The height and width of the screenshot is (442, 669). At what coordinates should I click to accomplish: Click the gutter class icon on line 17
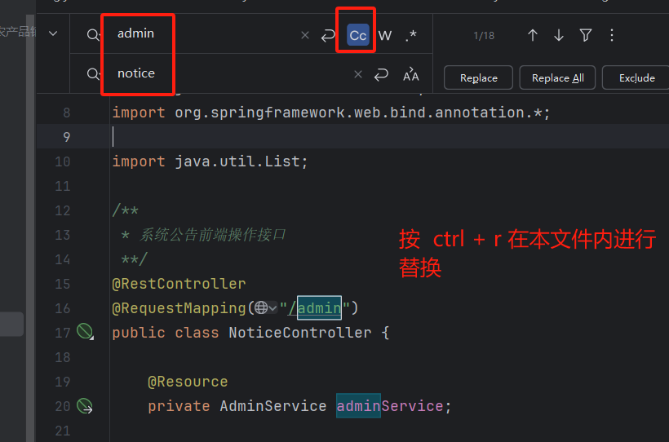click(85, 331)
